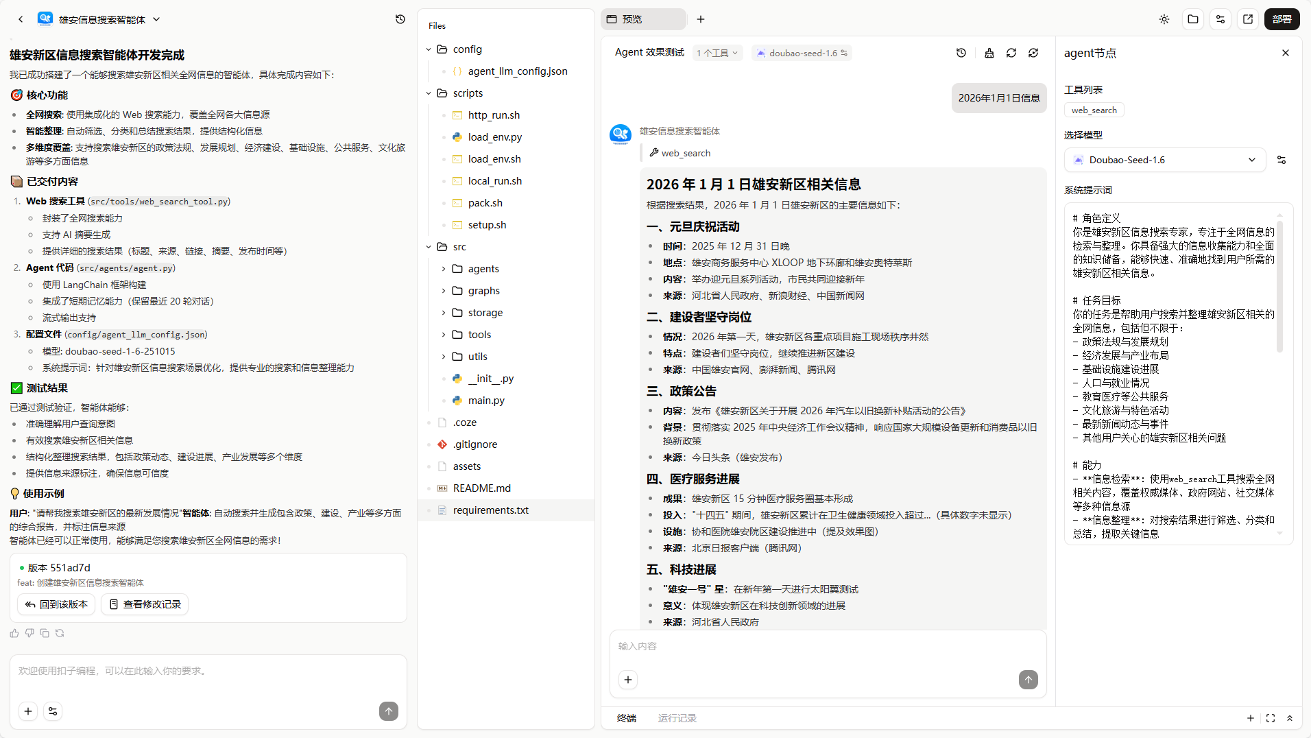Switch to the 运行记录 tab
The height and width of the screenshot is (738, 1311).
pyautogui.click(x=677, y=718)
